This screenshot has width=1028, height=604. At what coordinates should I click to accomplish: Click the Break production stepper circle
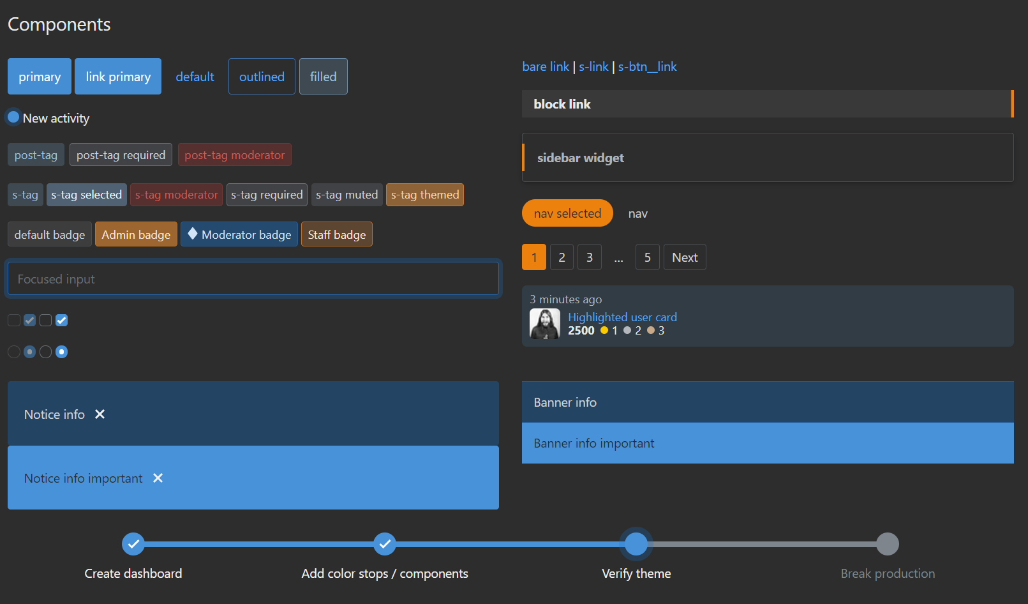click(888, 543)
